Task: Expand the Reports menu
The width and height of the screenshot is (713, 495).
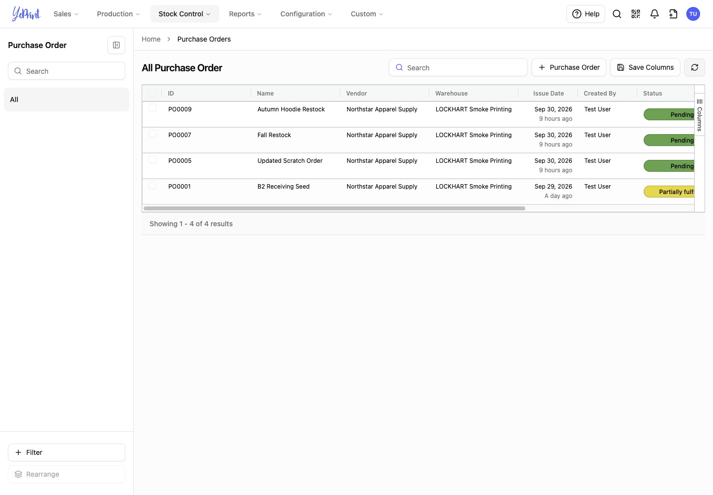Action: click(x=245, y=14)
